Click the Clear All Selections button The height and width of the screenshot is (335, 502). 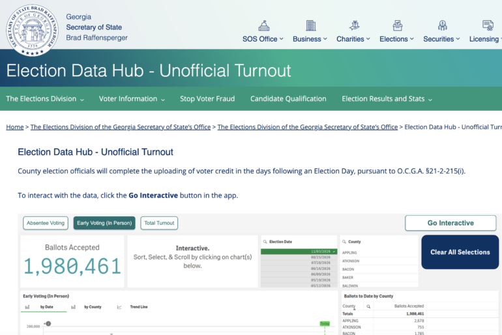pos(460,252)
